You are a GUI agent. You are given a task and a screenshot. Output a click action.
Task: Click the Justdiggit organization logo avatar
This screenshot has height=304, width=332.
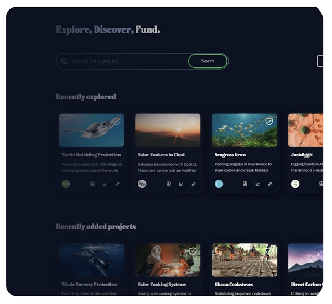(x=295, y=184)
